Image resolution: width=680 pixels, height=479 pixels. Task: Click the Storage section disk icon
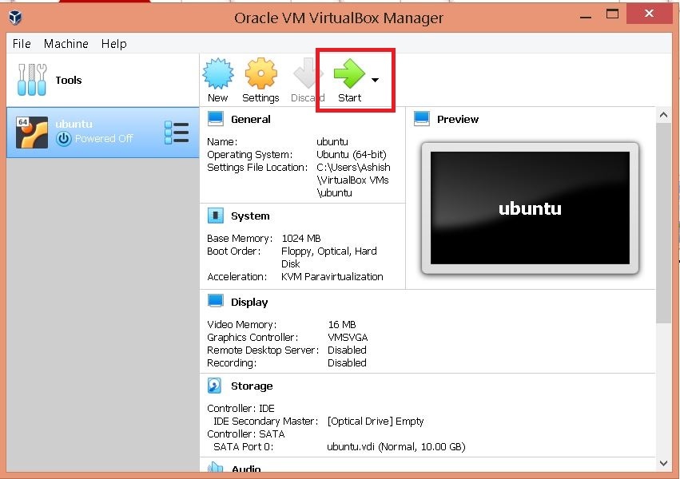tap(215, 386)
